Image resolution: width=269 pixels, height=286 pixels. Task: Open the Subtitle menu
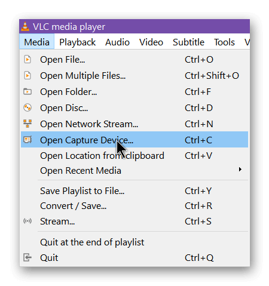[188, 42]
